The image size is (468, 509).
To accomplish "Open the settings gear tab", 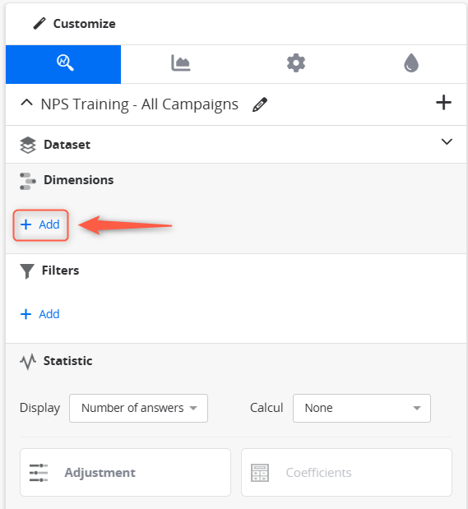I will pos(296,63).
